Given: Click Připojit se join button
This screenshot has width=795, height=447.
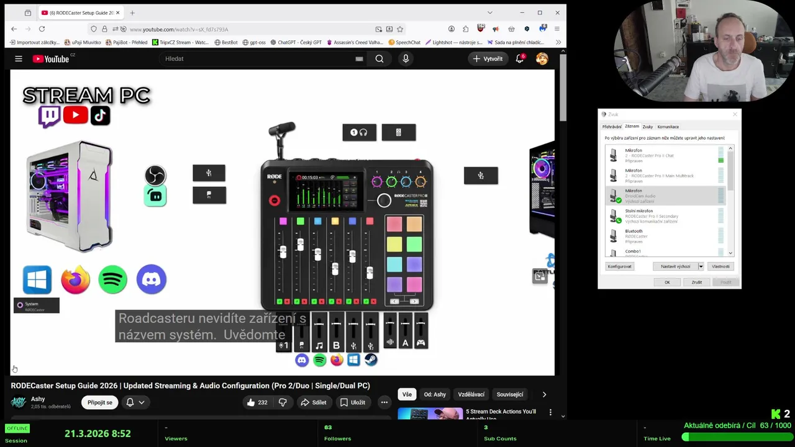Looking at the screenshot, I should click(x=100, y=402).
